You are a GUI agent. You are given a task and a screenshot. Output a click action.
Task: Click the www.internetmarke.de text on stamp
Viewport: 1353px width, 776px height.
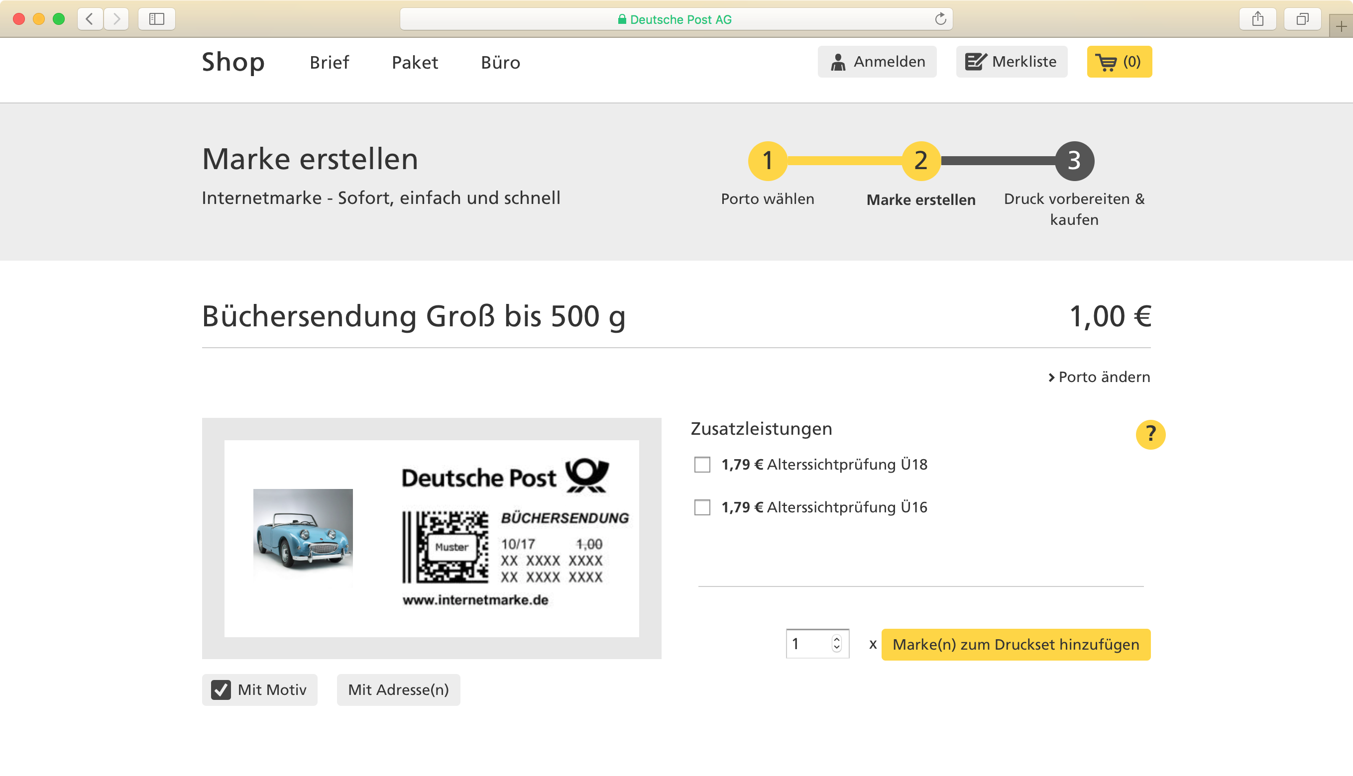[x=476, y=600]
